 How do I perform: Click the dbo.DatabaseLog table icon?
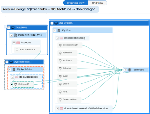click(x=61, y=38)
